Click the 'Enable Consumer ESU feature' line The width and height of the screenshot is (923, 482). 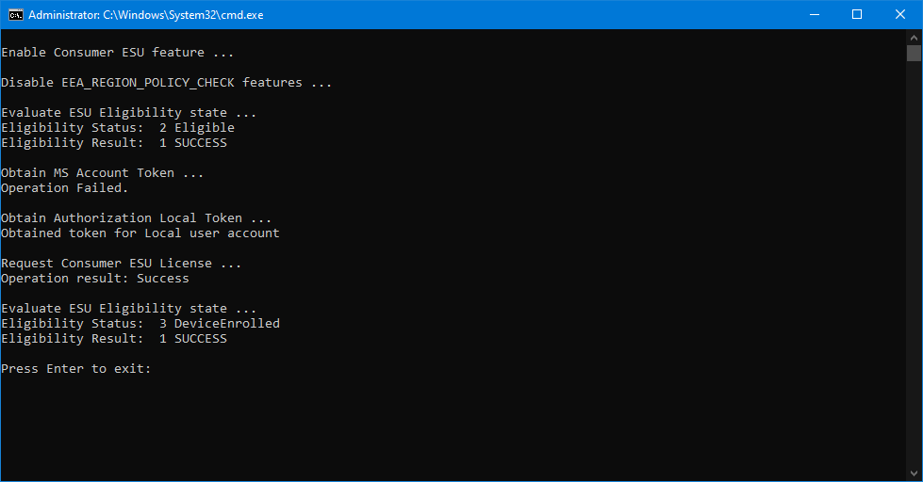[117, 53]
